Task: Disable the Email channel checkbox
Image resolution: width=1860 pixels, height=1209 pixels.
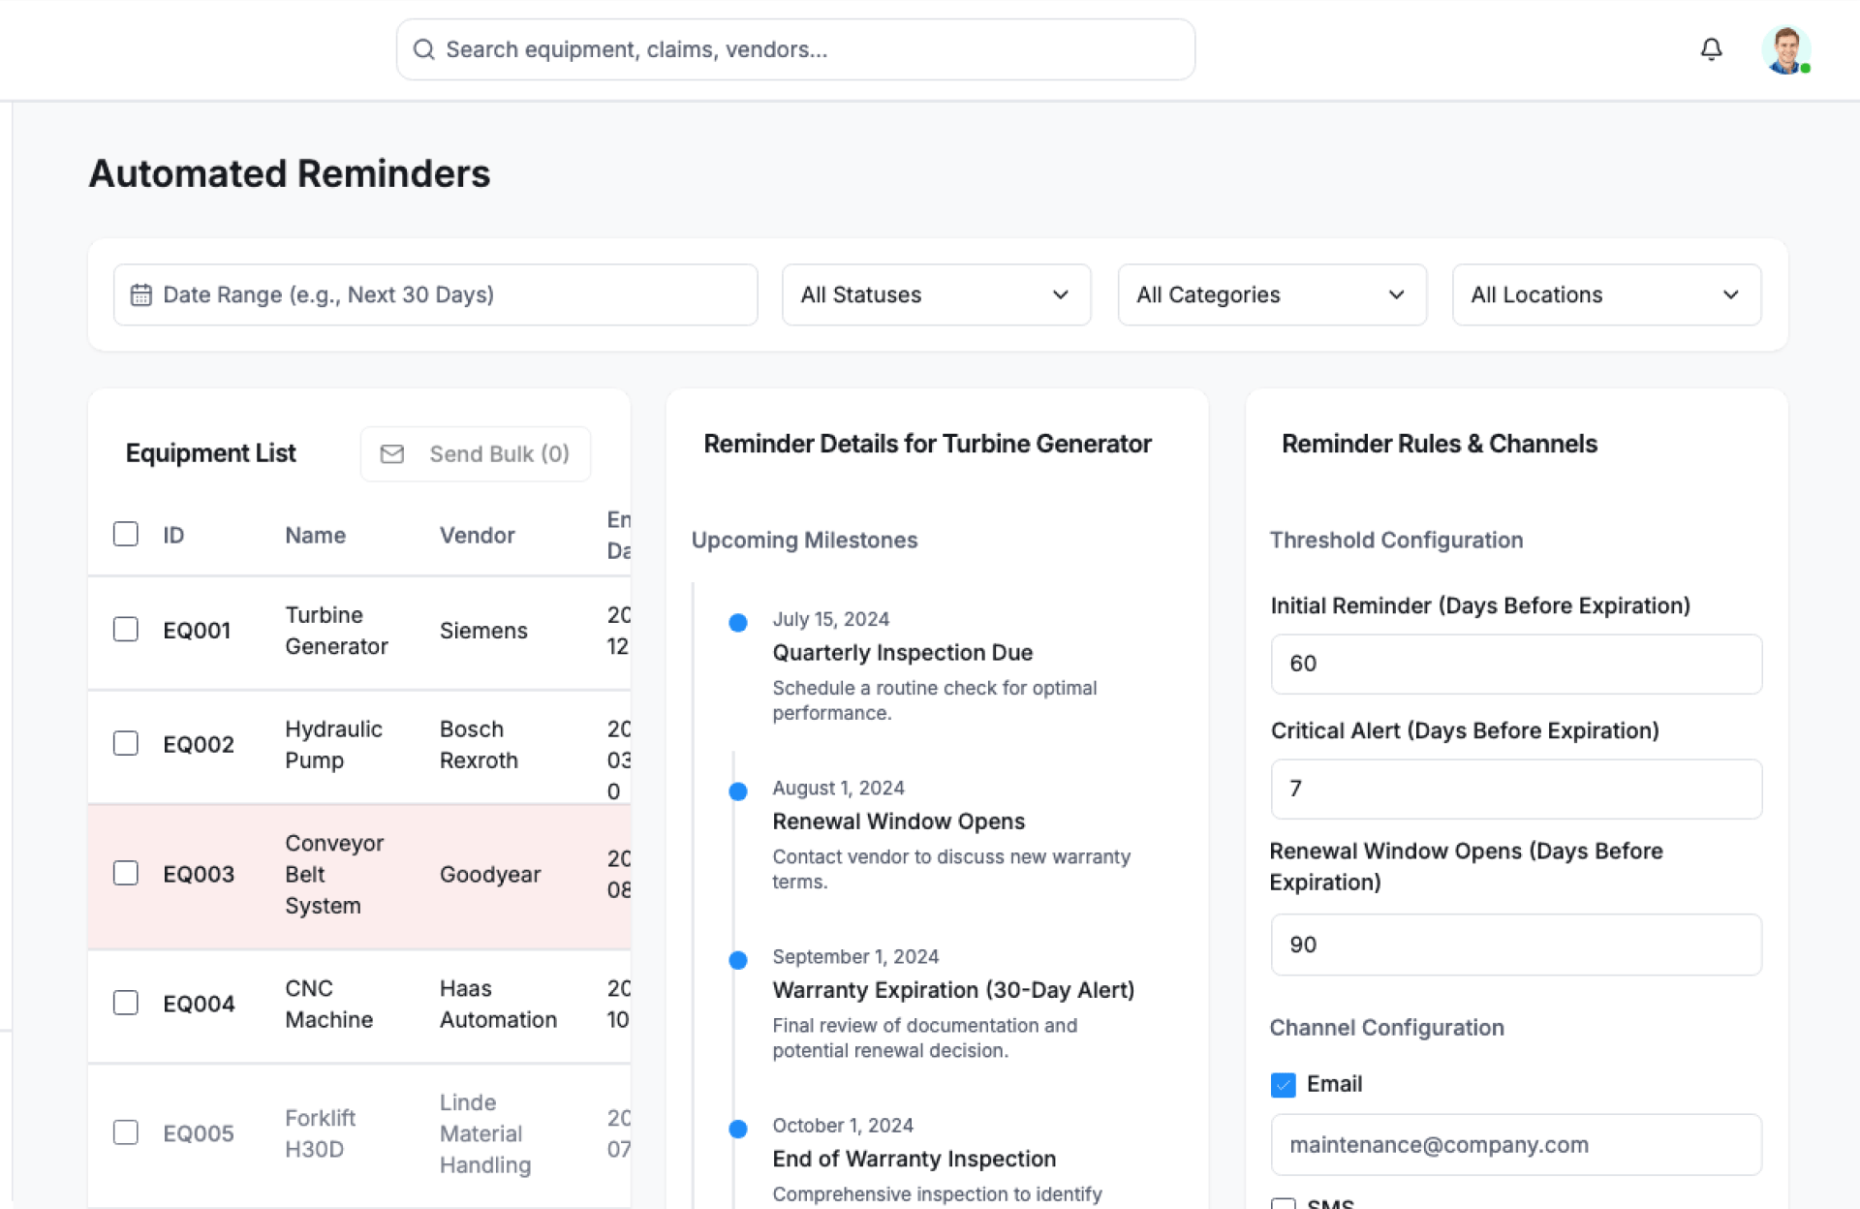Action: [x=1283, y=1084]
